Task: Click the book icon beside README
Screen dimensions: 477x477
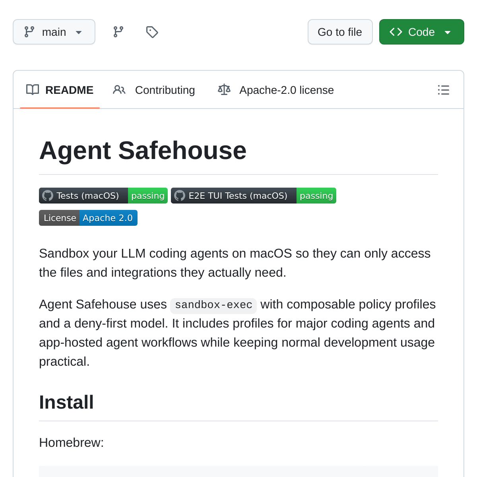Action: [33, 90]
